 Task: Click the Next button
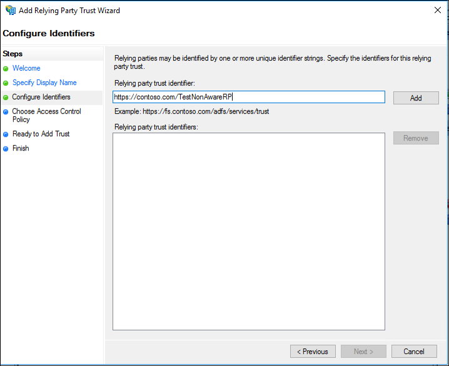[x=363, y=351]
